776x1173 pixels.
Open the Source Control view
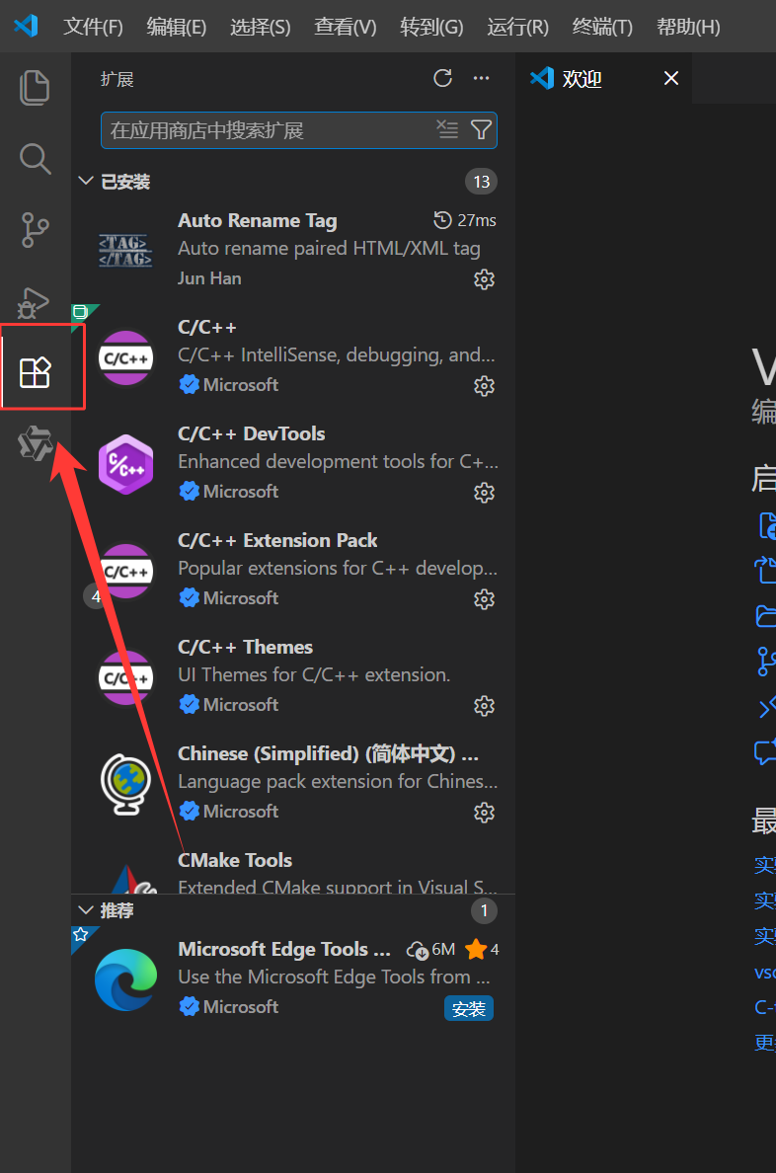(35, 230)
